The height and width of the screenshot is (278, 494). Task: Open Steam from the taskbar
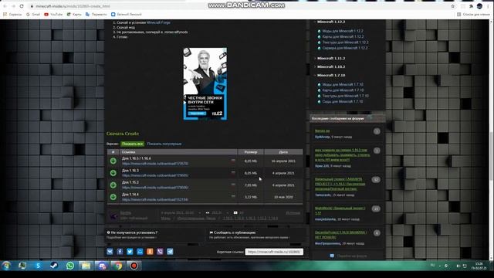pyautogui.click(x=54, y=266)
